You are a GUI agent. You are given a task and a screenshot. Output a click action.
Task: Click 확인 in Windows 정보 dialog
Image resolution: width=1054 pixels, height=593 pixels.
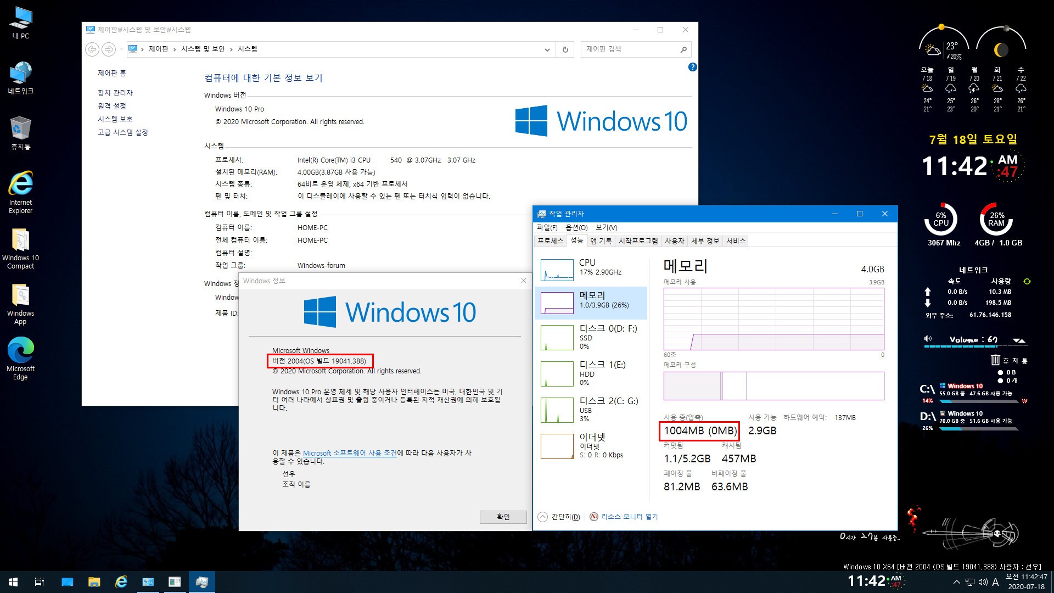pos(503,517)
